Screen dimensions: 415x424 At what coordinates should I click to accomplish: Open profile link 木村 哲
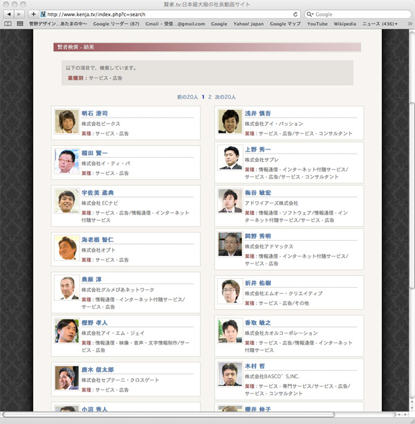(x=255, y=366)
